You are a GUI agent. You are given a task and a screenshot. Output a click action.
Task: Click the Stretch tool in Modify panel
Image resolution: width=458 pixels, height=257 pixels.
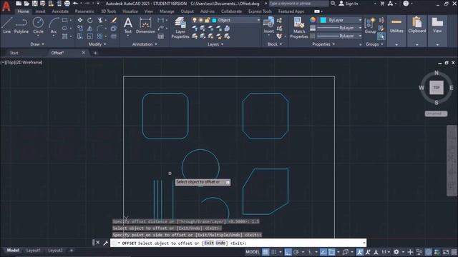tap(79, 36)
